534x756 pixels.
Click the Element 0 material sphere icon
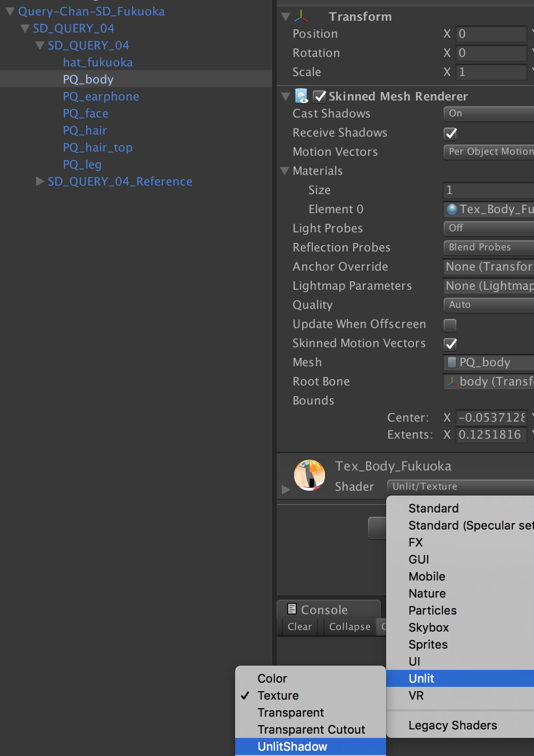coord(452,209)
